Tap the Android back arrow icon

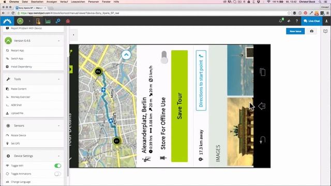pyautogui.click(x=262, y=140)
